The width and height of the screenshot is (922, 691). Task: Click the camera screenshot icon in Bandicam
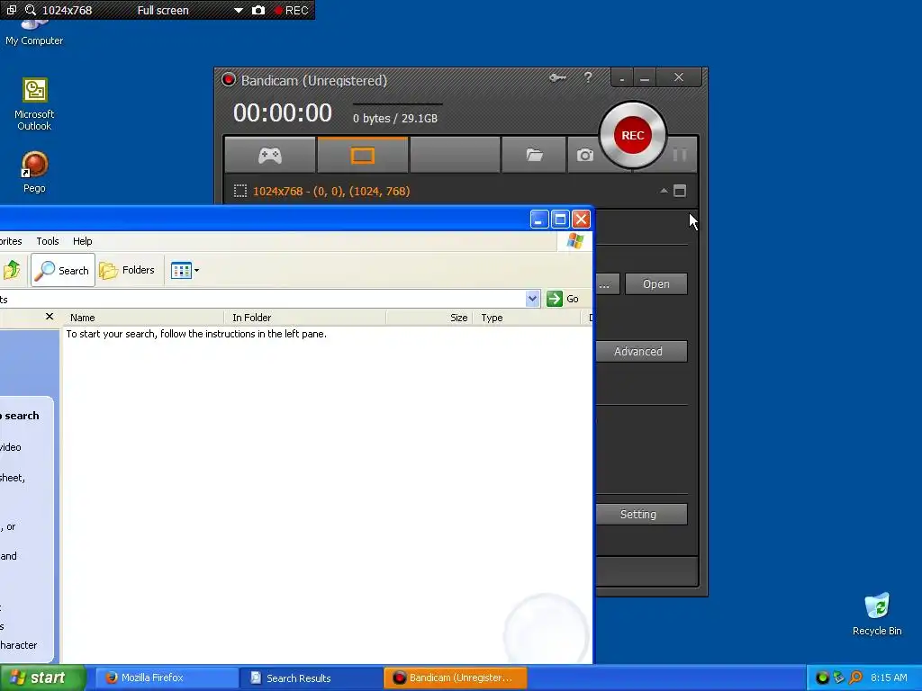[x=584, y=155]
